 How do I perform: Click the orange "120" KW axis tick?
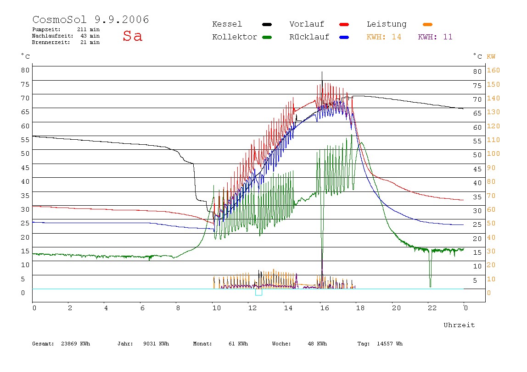pyautogui.click(x=493, y=126)
